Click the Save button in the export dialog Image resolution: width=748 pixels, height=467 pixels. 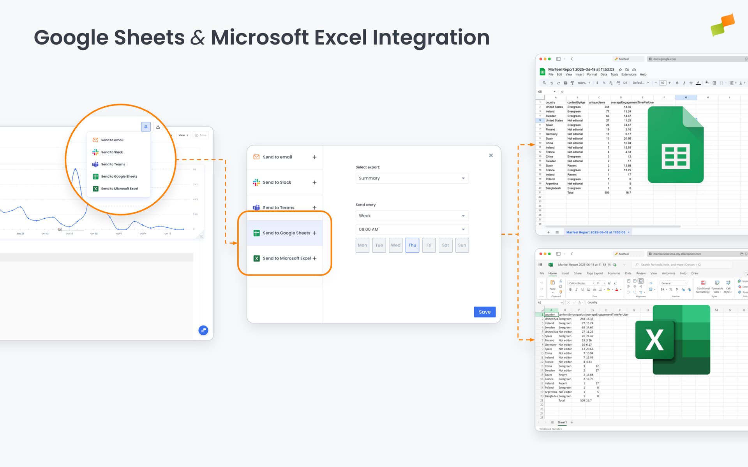click(x=484, y=312)
